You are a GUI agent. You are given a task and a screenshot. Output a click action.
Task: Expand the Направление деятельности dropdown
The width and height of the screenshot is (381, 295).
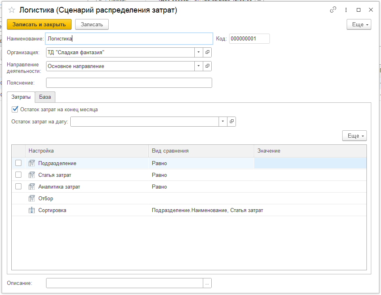coord(198,66)
